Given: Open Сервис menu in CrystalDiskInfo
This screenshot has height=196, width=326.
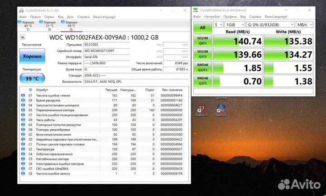Looking at the screenshot, I should pos(49,17).
